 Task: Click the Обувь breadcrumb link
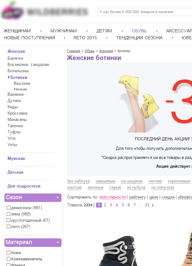89,51
